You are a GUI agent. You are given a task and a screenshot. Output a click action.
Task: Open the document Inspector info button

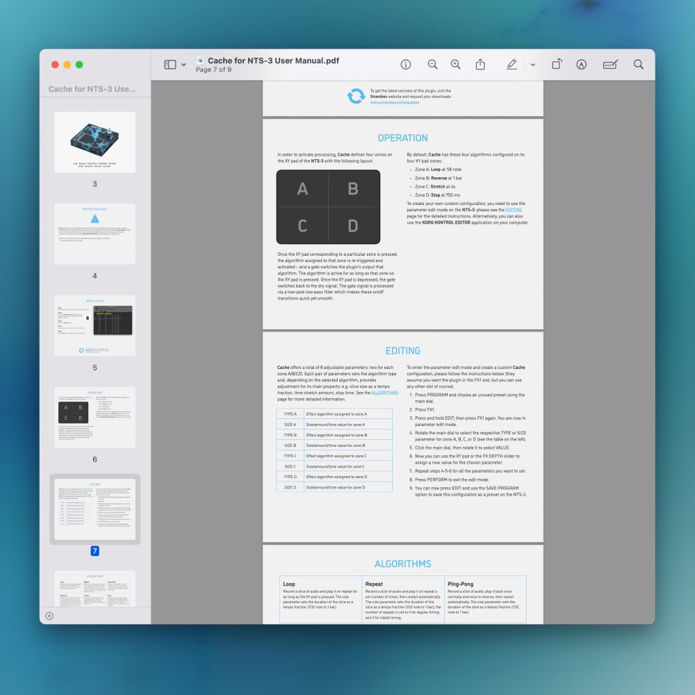point(406,65)
